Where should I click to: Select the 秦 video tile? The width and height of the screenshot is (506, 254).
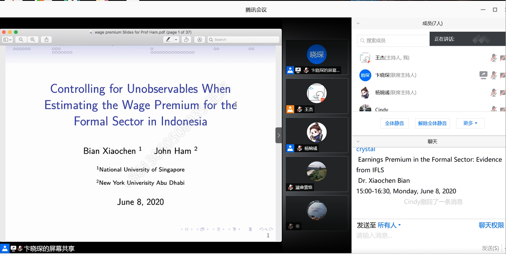317,213
